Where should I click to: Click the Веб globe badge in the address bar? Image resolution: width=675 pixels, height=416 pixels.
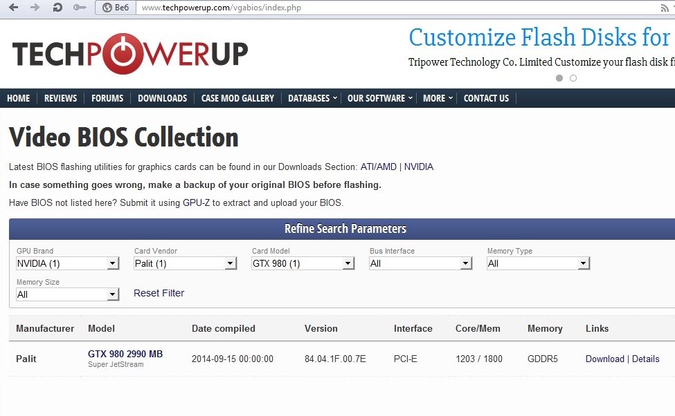(x=116, y=8)
